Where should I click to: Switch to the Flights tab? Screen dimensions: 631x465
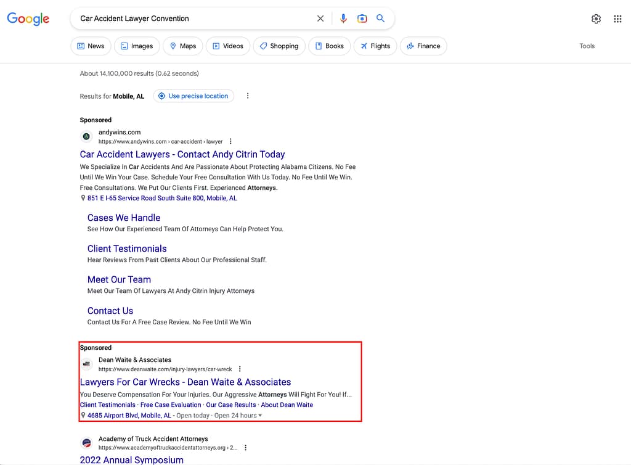coord(375,46)
